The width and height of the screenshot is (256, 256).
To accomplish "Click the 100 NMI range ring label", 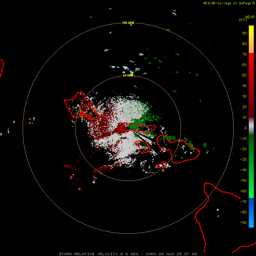I will point(128,23).
